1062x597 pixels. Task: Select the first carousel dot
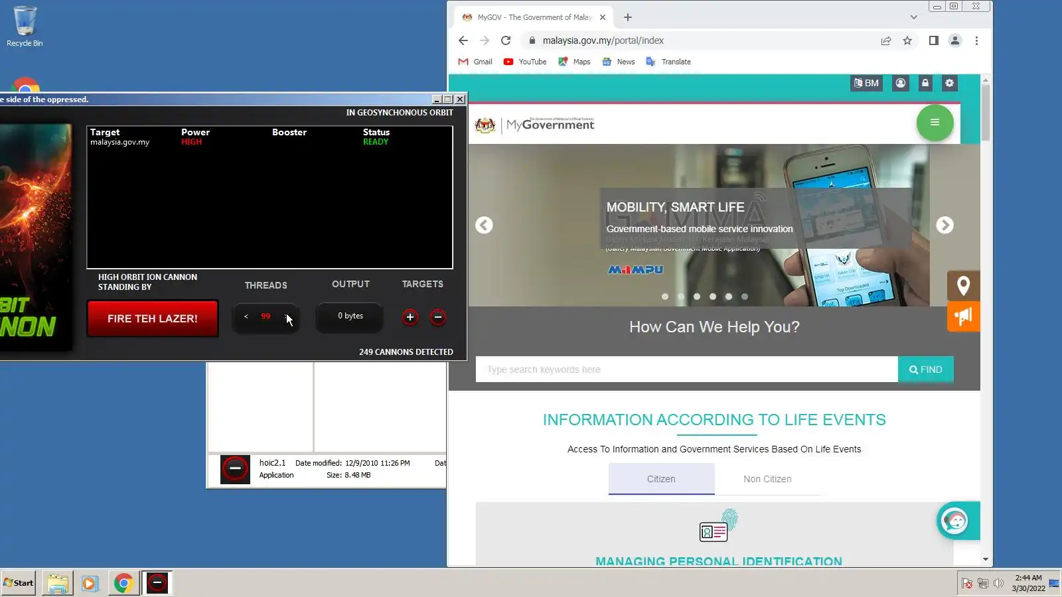(x=665, y=297)
